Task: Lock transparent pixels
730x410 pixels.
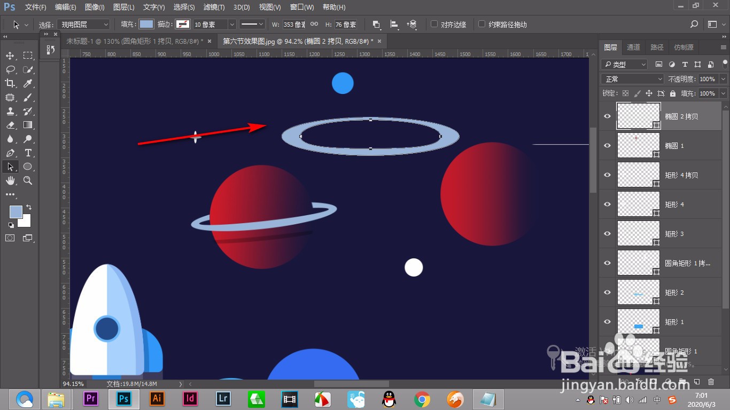Action: coord(625,93)
